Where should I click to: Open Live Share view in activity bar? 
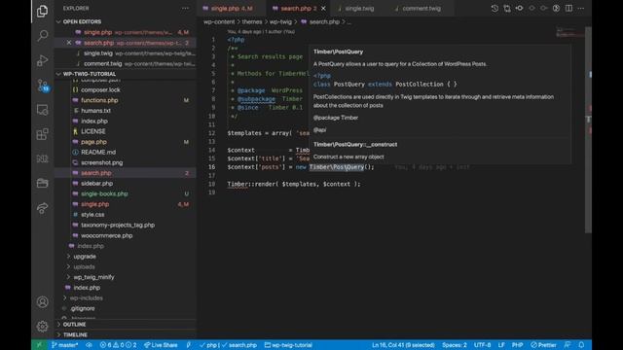(42, 208)
